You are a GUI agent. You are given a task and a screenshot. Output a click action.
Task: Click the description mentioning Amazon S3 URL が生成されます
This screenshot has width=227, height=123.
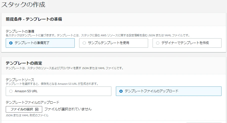[x=52, y=84]
